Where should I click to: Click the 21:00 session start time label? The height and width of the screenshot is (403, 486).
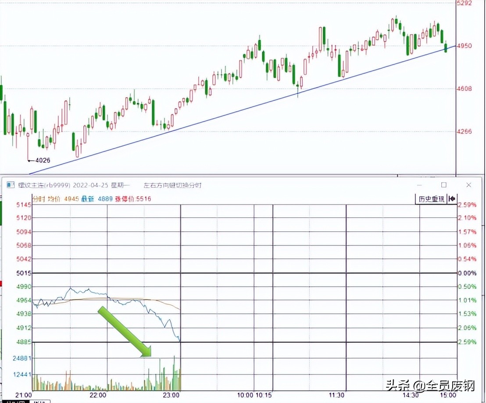pyautogui.click(x=24, y=395)
